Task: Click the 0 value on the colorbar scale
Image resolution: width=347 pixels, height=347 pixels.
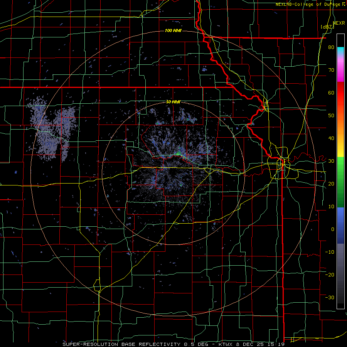Action: point(333,229)
